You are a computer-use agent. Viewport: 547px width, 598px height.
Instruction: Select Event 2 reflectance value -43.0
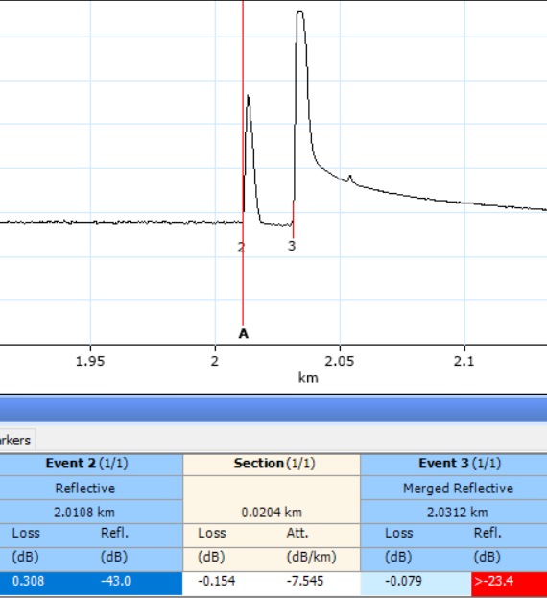(x=115, y=581)
